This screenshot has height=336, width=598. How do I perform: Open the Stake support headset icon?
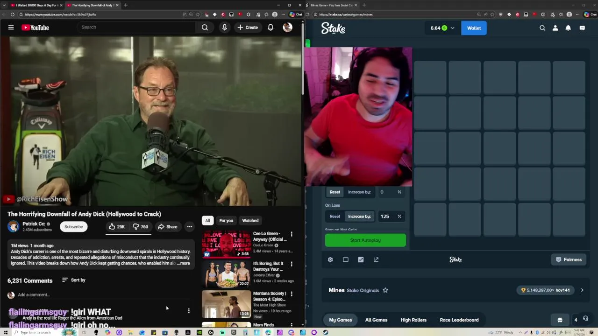pos(585,319)
